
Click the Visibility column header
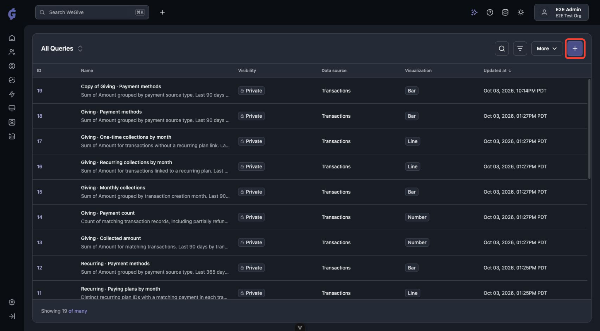247,70
